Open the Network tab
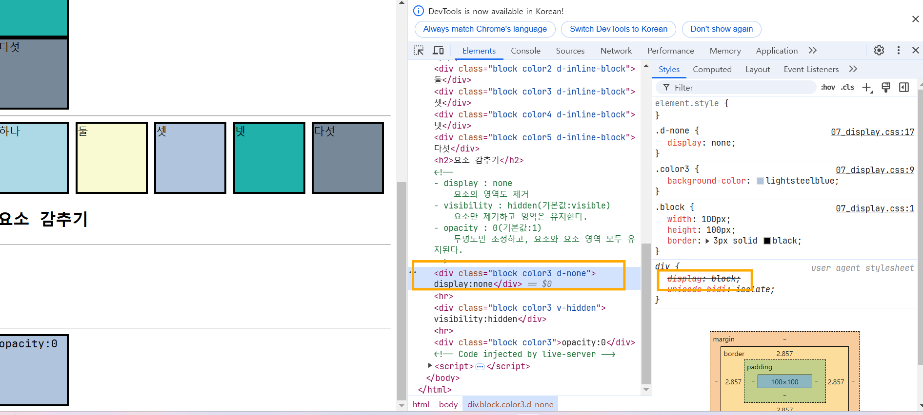Viewport: 923px width, 415px height. pyautogui.click(x=616, y=51)
